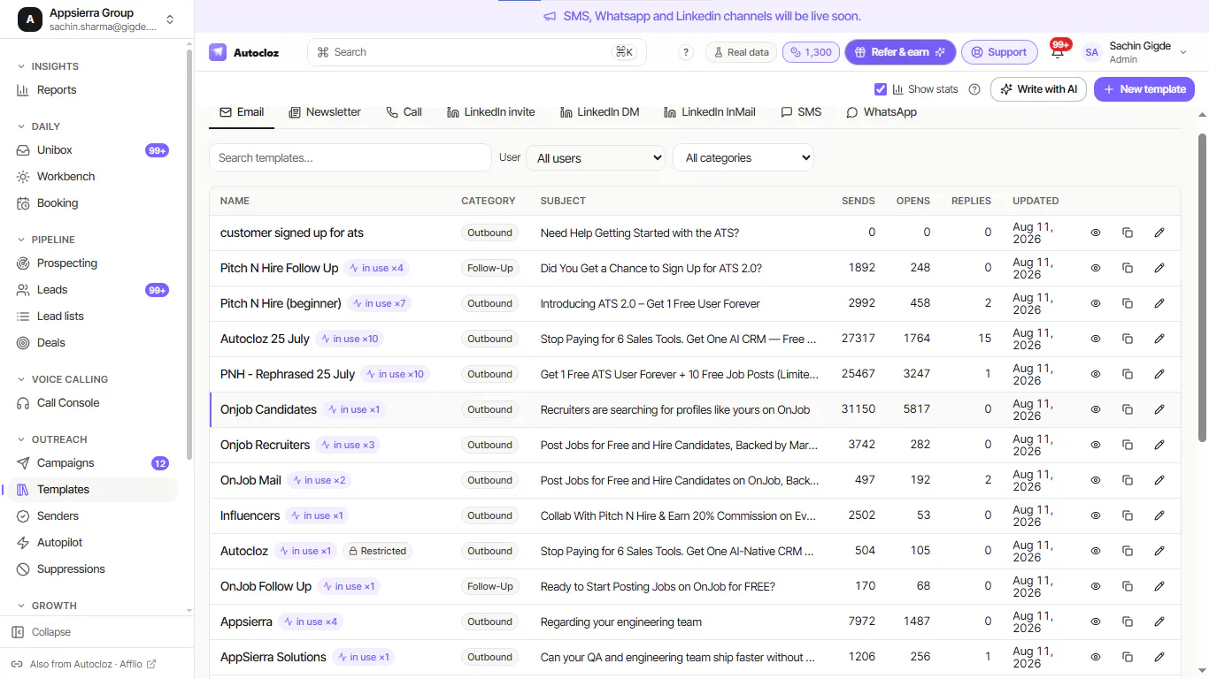Collapse the Daily sidebar section
The width and height of the screenshot is (1209, 679).
pyautogui.click(x=40, y=126)
